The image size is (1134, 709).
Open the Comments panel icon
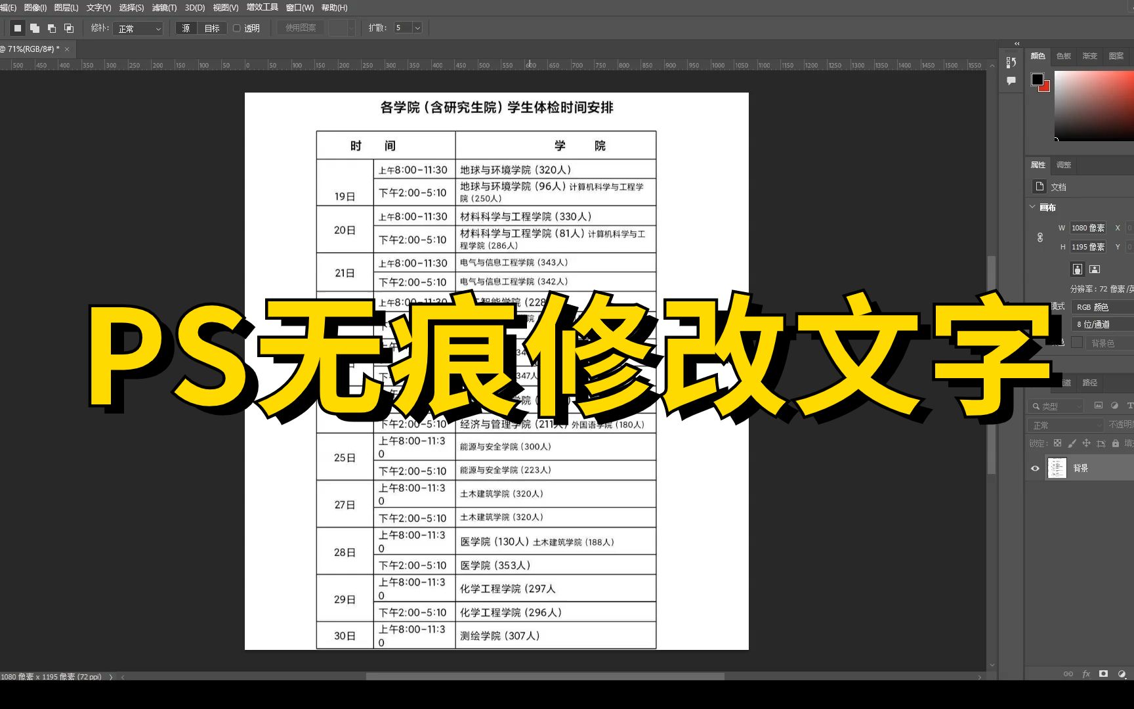coord(1011,81)
